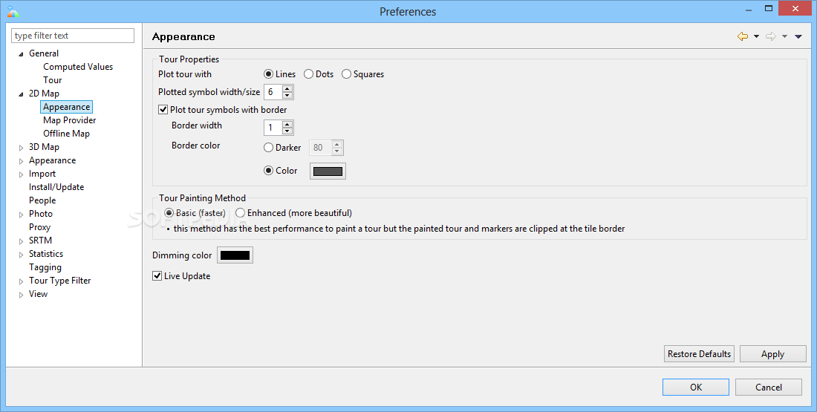
Task: Click the application icon in title bar
Action: (x=13, y=11)
